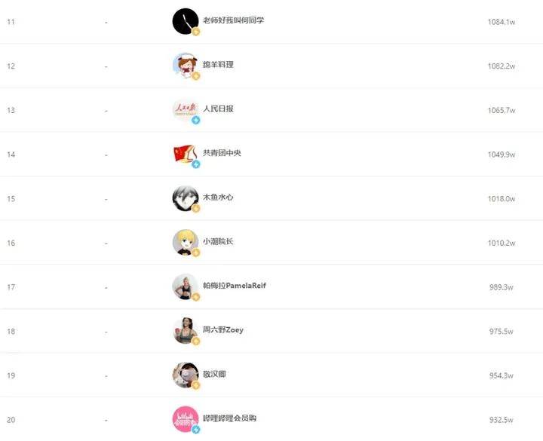Click the 帕梅拉PamelaReif name link
The height and width of the screenshot is (441, 543).
(235, 286)
